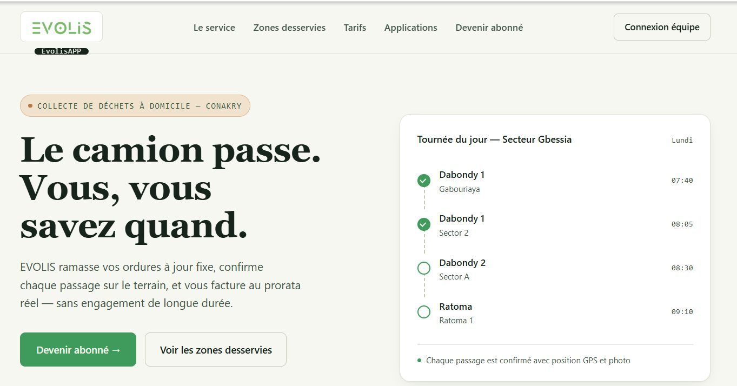Open Devenir abonné in the top navigation

(x=489, y=28)
